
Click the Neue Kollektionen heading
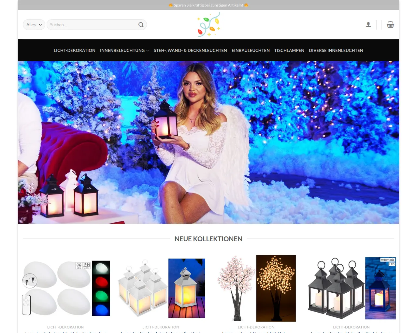click(208, 239)
